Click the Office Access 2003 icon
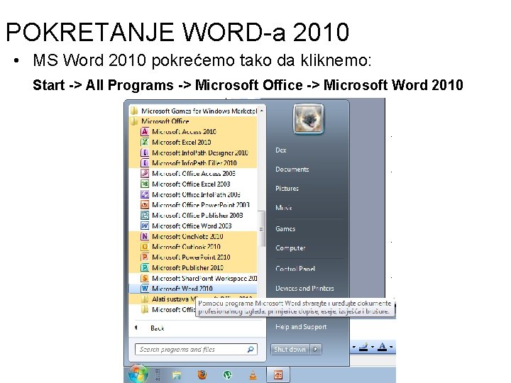The height and width of the screenshot is (383, 511). click(x=145, y=174)
